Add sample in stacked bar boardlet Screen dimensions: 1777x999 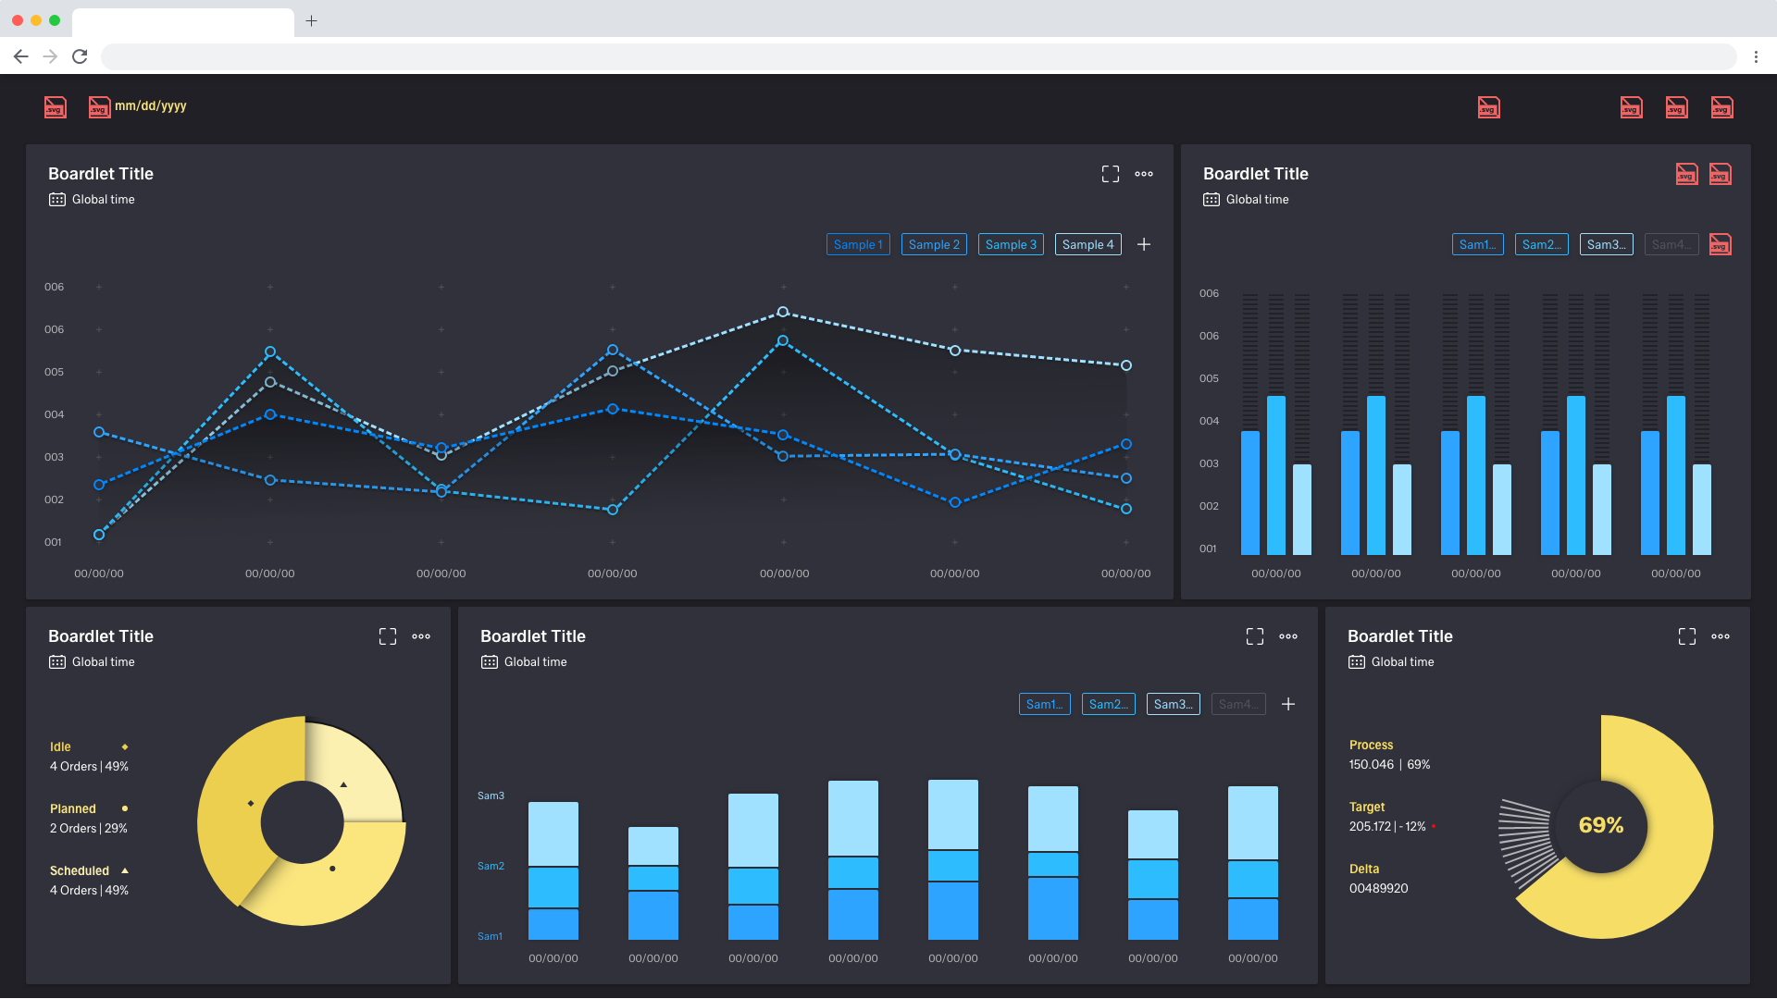click(1288, 704)
